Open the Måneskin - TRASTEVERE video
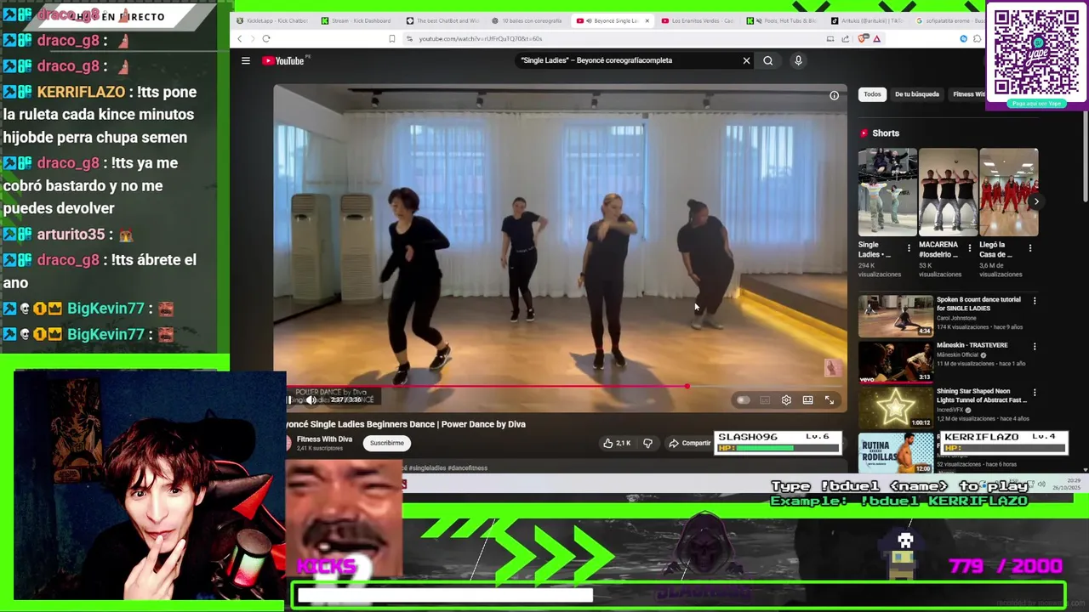Image resolution: width=1089 pixels, height=612 pixels. [972, 345]
